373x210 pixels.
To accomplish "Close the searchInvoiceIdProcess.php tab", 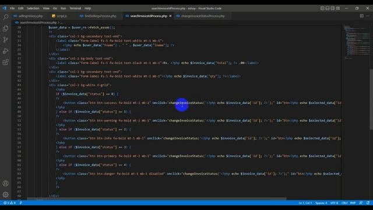I will pyautogui.click(x=170, y=16).
